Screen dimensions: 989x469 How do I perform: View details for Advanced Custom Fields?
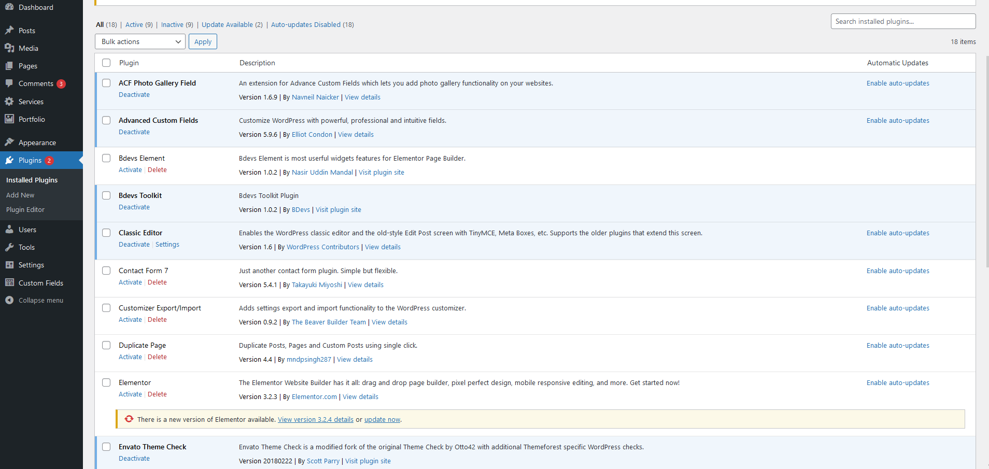point(356,134)
